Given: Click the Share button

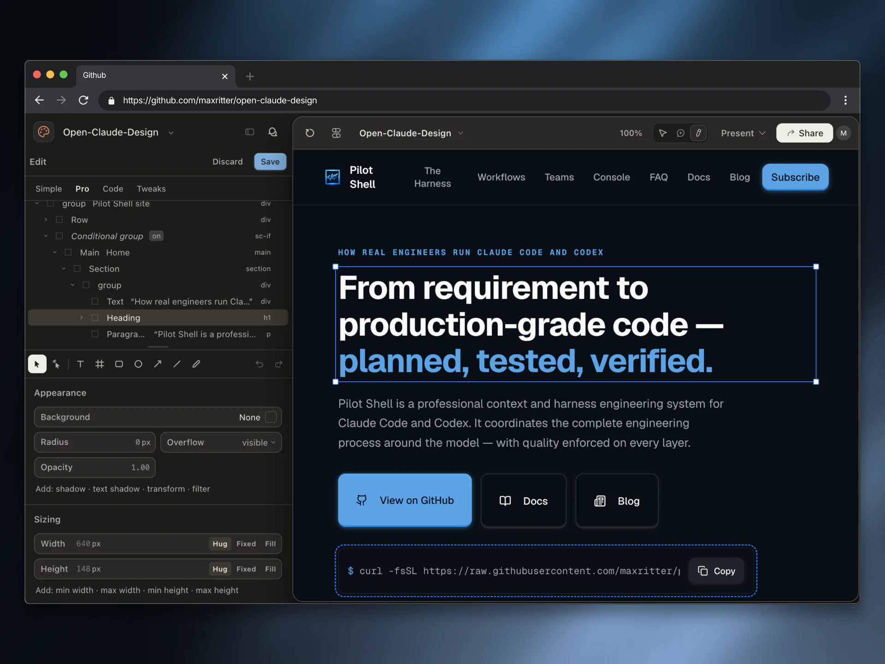Looking at the screenshot, I should click(x=804, y=133).
